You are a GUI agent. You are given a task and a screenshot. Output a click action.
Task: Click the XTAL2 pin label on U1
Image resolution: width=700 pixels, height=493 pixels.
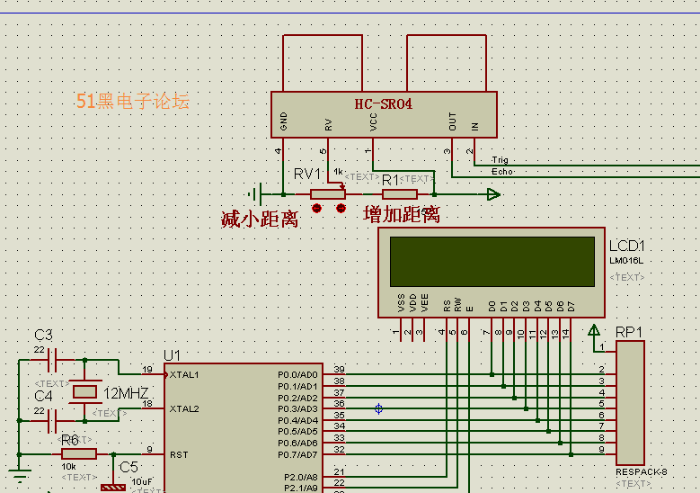(184, 408)
